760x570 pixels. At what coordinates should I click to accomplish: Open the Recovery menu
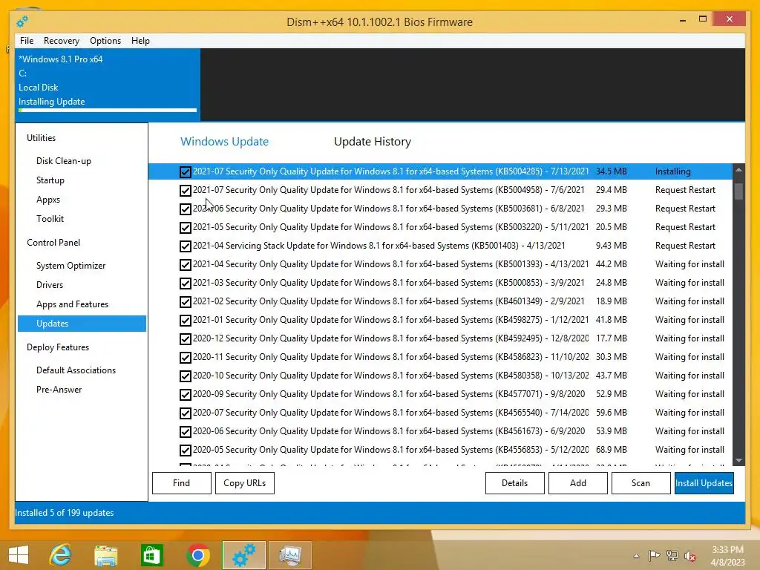click(x=62, y=41)
